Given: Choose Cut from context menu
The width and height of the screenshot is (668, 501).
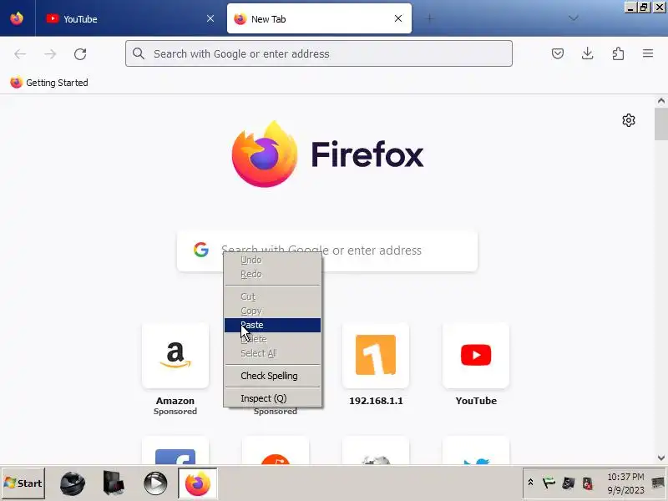Looking at the screenshot, I should pos(272,296).
